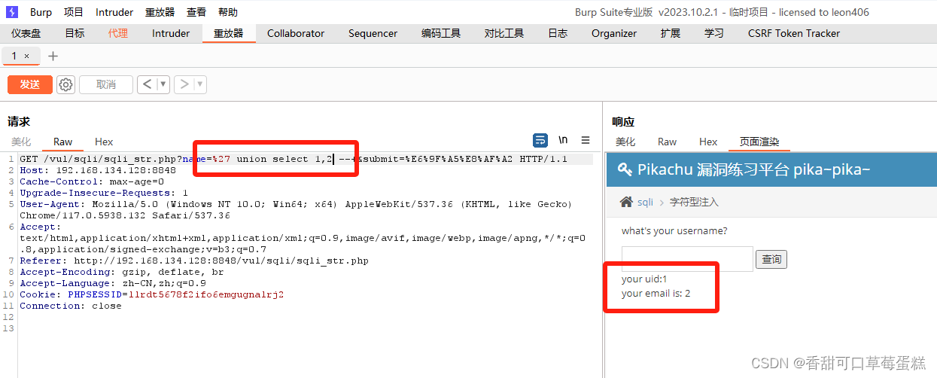This screenshot has width=937, height=378.
Task: Switch to 编码工具 tab
Action: [x=441, y=33]
